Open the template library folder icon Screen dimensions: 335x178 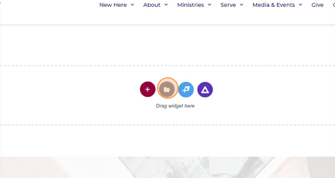click(x=167, y=89)
